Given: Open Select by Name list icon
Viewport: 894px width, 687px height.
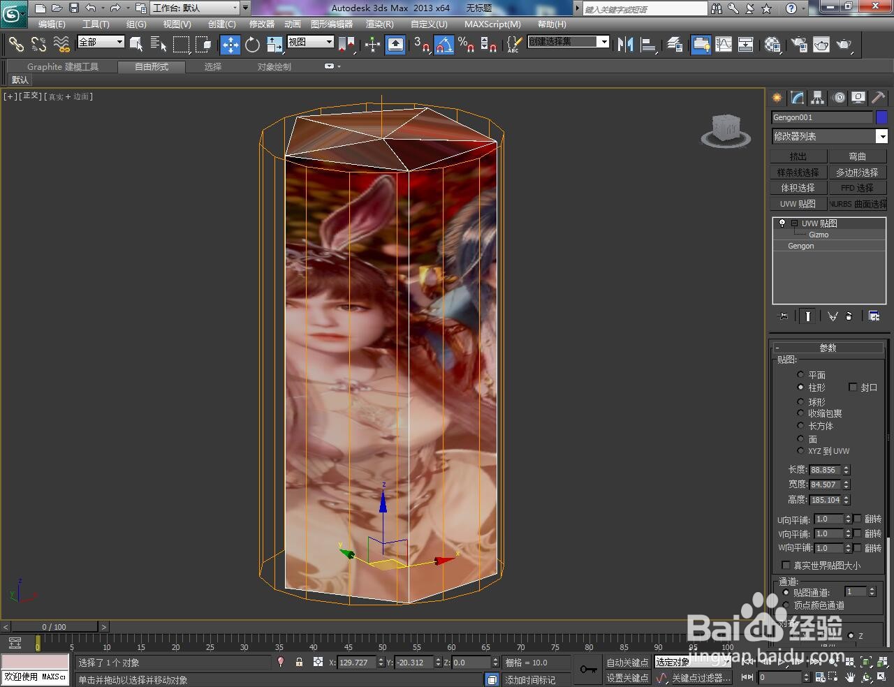Looking at the screenshot, I should [159, 45].
